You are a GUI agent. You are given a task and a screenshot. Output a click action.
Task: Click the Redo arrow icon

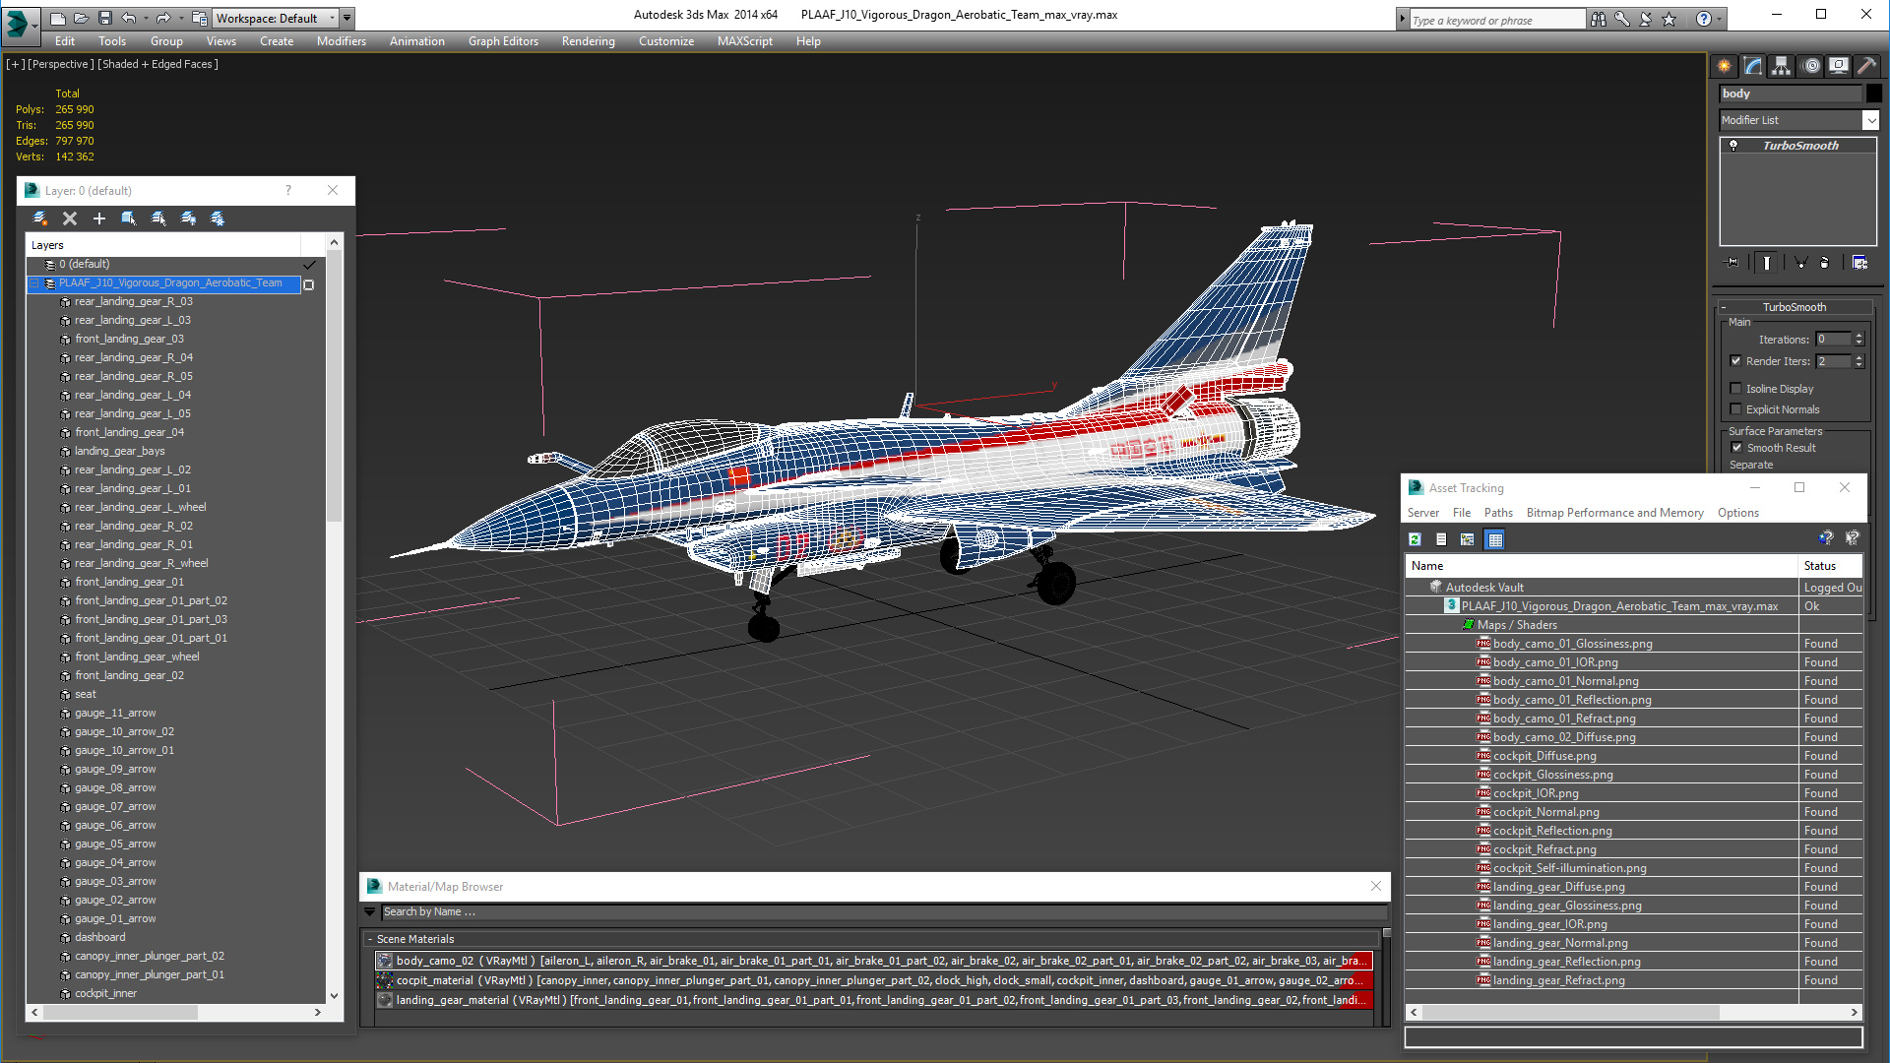coord(163,18)
